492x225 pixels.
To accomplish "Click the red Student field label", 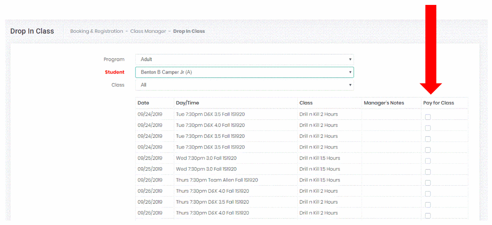I will point(114,72).
